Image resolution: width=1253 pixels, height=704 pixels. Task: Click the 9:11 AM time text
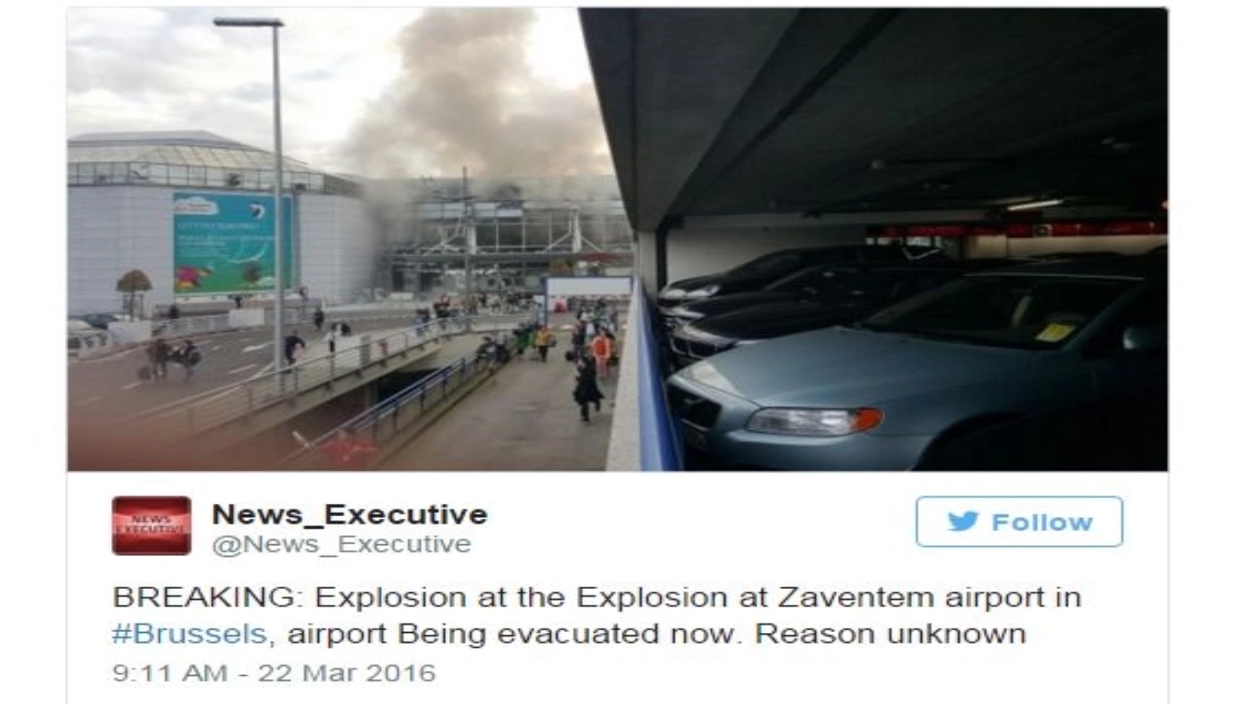(169, 673)
